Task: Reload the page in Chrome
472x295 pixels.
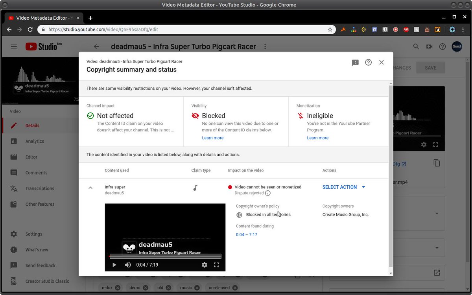Action: 30,29
